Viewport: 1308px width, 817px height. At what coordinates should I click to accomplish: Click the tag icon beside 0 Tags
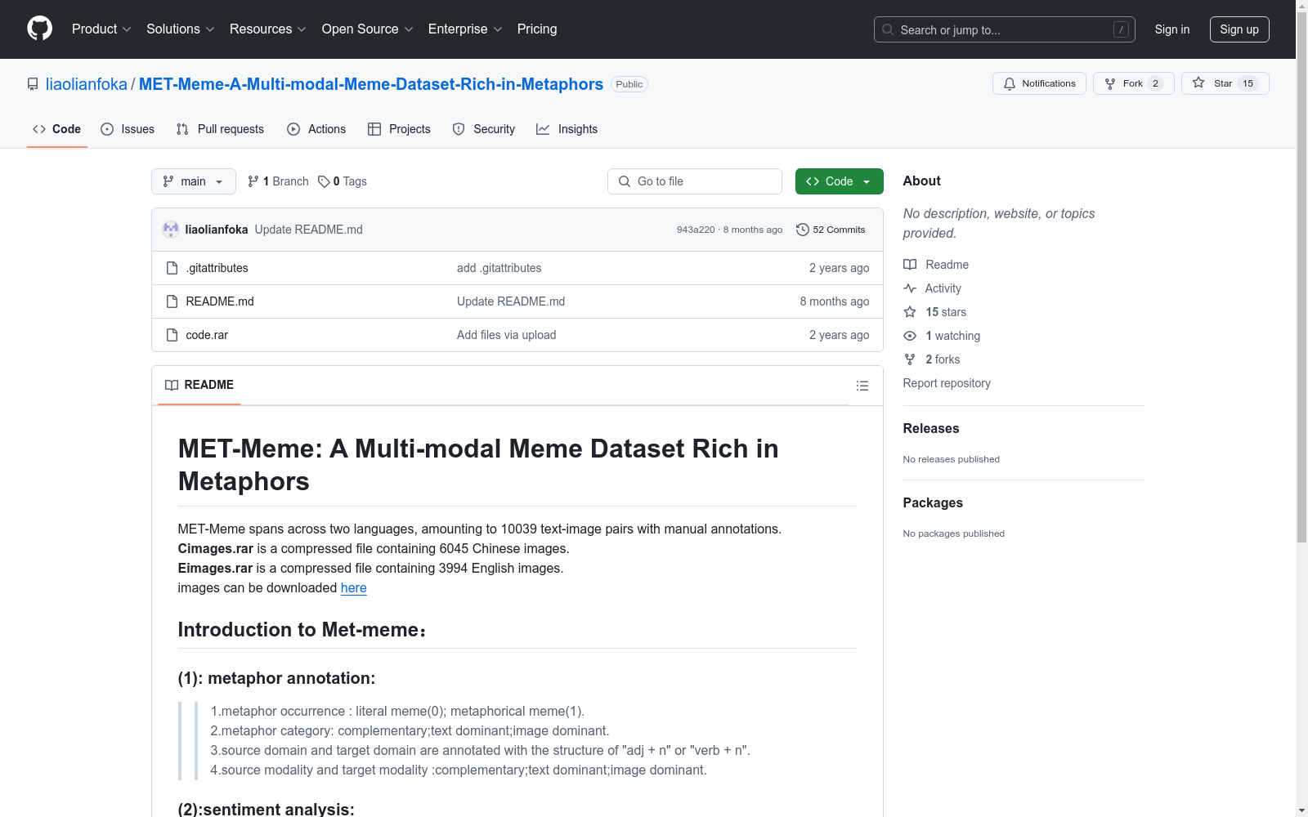324,181
